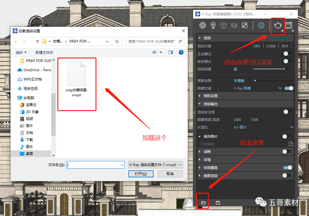Collapse the editor left side arrow
The image size is (309, 216).
click(195, 113)
